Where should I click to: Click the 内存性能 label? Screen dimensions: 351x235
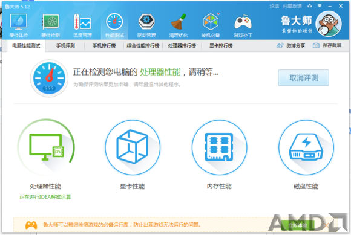pos(219,186)
